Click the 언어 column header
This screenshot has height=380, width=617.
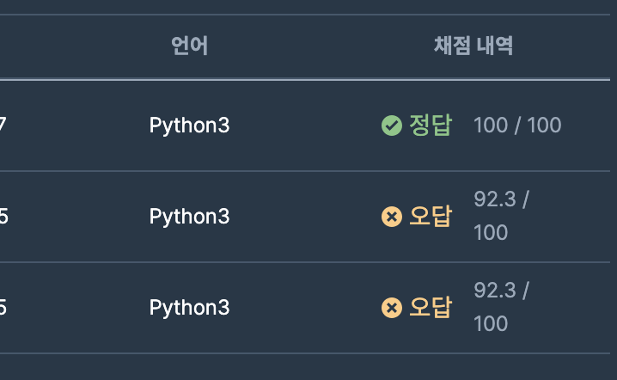tap(189, 46)
